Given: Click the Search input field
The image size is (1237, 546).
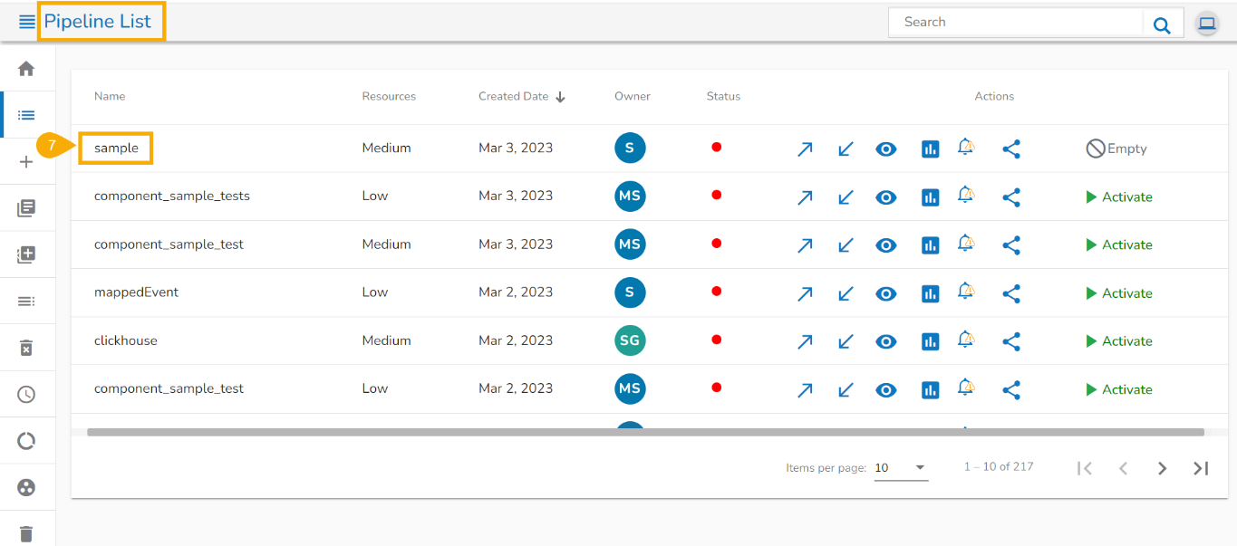Looking at the screenshot, I should [x=1015, y=23].
